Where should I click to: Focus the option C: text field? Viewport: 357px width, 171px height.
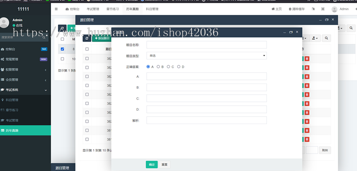(207, 98)
